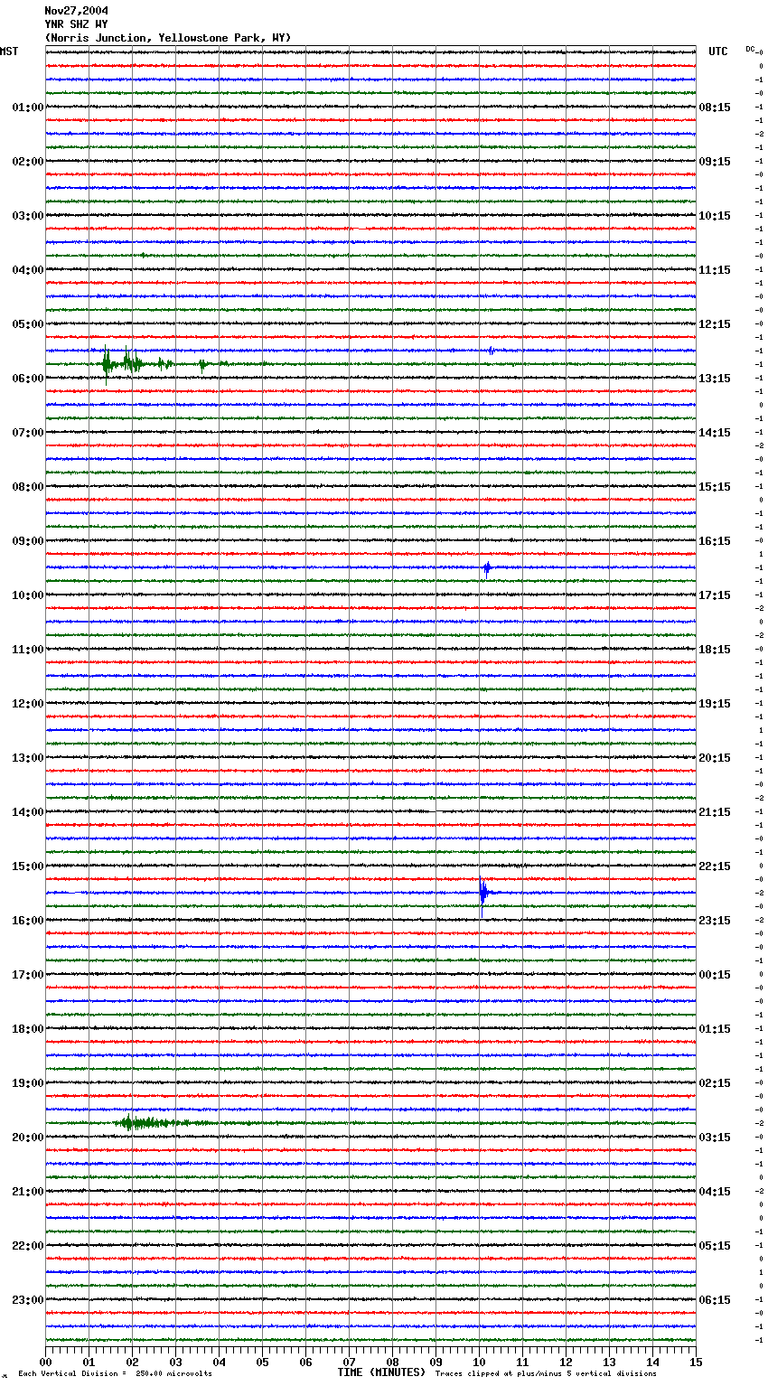This screenshot has height=1386, width=768.
Task: Click the 17:15 UTC time label
Action: pyautogui.click(x=715, y=595)
